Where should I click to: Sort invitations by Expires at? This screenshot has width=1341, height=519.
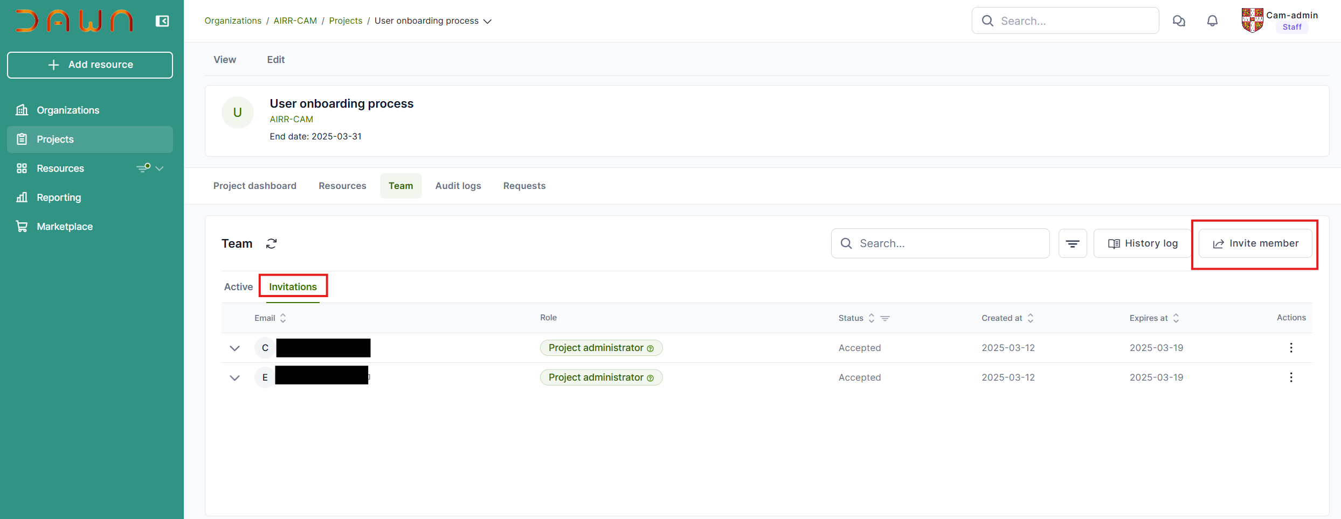(1176, 318)
